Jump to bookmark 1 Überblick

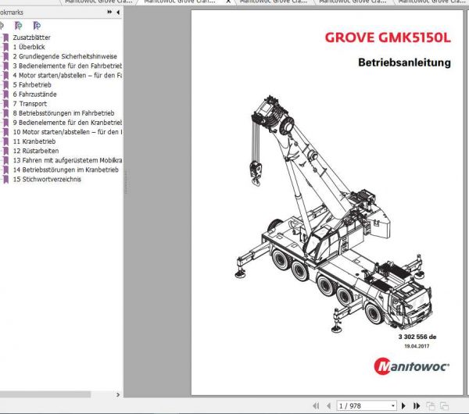[x=29, y=47]
